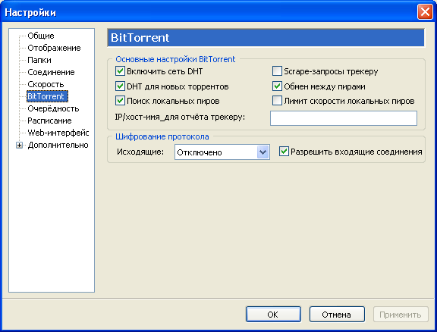Screen dimensions: 437x332
Task: Click the BitTorrent item in the tree
Action: pos(47,96)
